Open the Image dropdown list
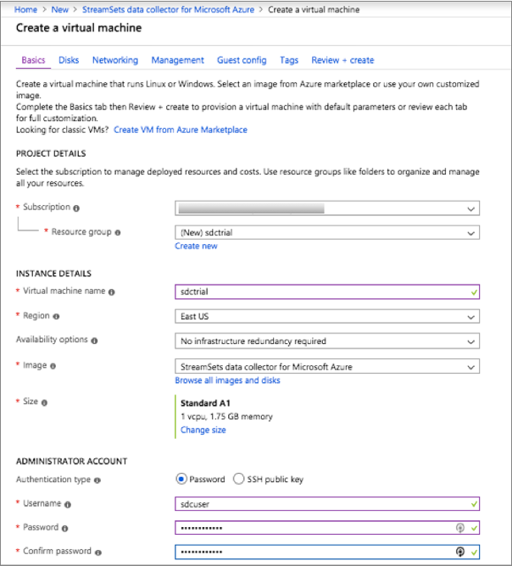 click(x=327, y=367)
